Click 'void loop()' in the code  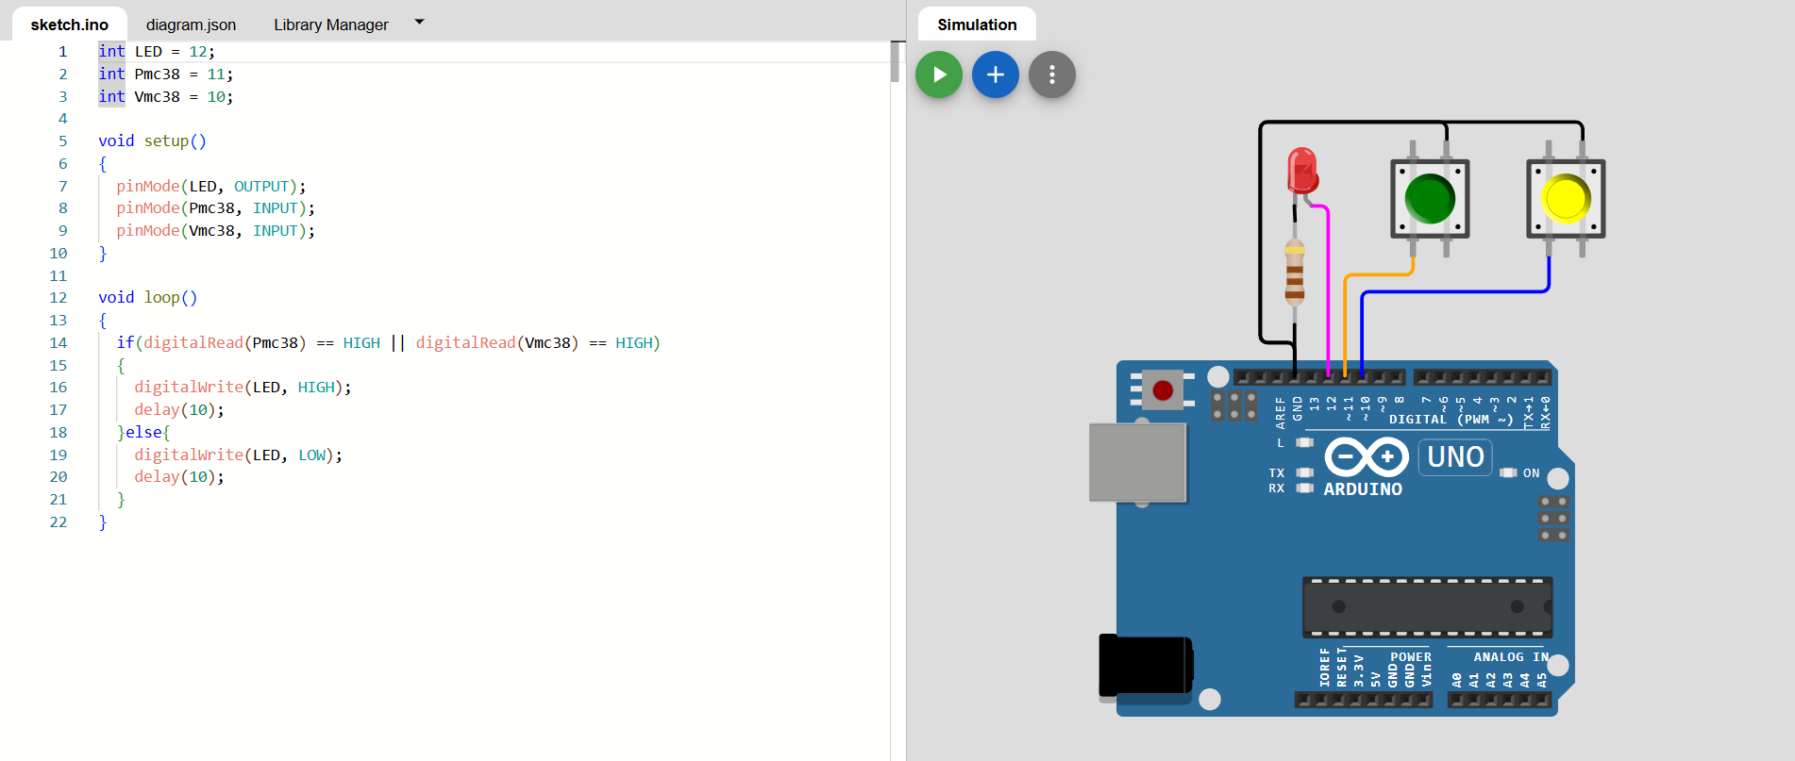point(148,297)
